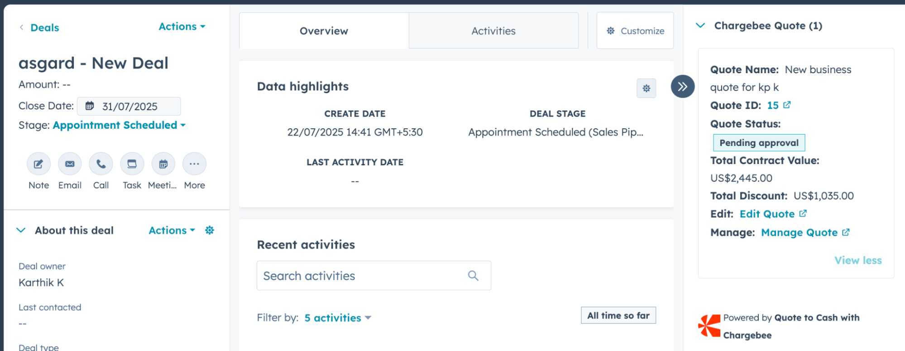Viewport: 905px width, 351px height.
Task: Collapse the Chargebee Quote section
Action: click(x=700, y=26)
